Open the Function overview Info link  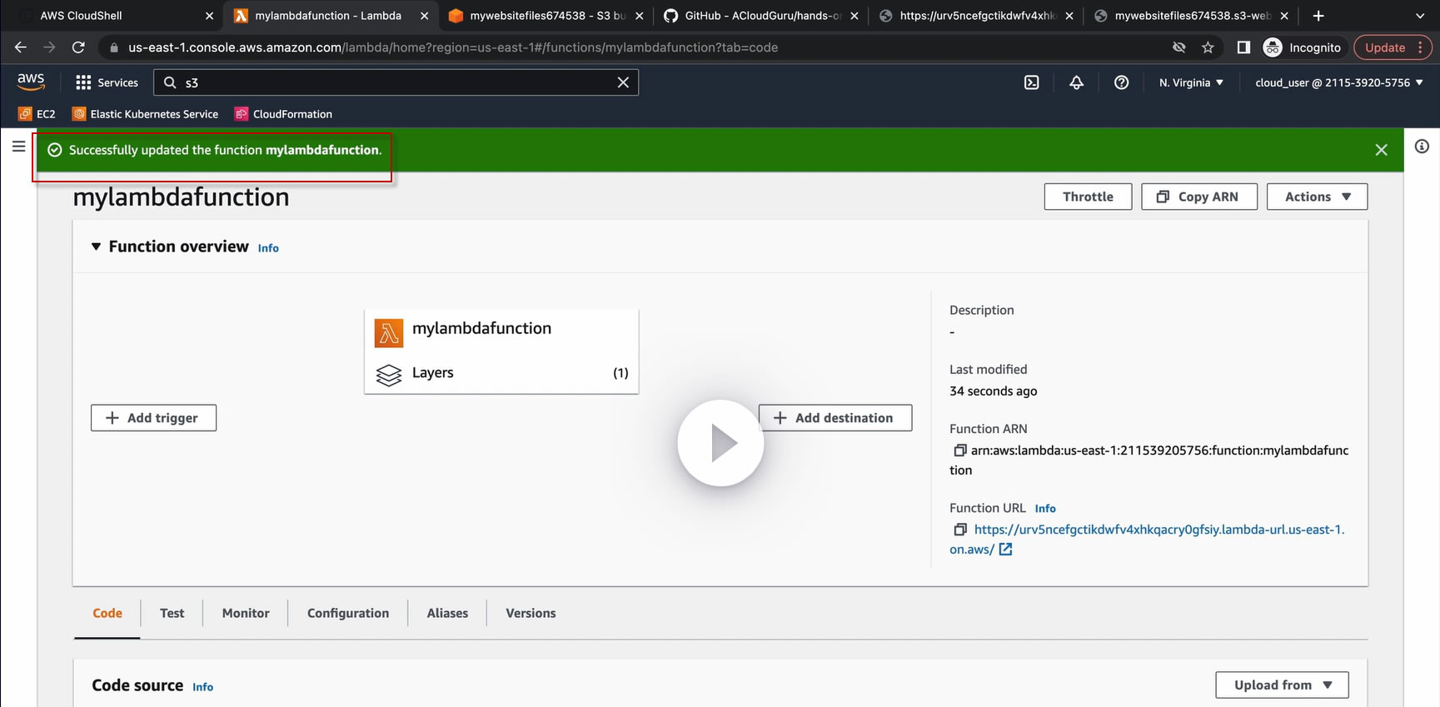point(268,248)
